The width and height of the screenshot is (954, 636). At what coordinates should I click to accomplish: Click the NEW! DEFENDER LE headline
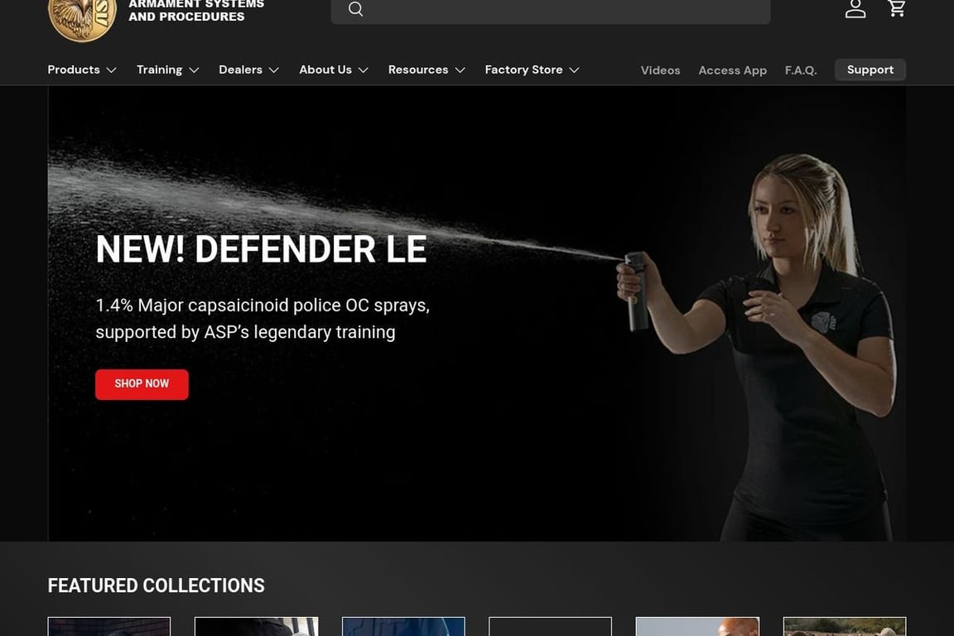(x=261, y=249)
